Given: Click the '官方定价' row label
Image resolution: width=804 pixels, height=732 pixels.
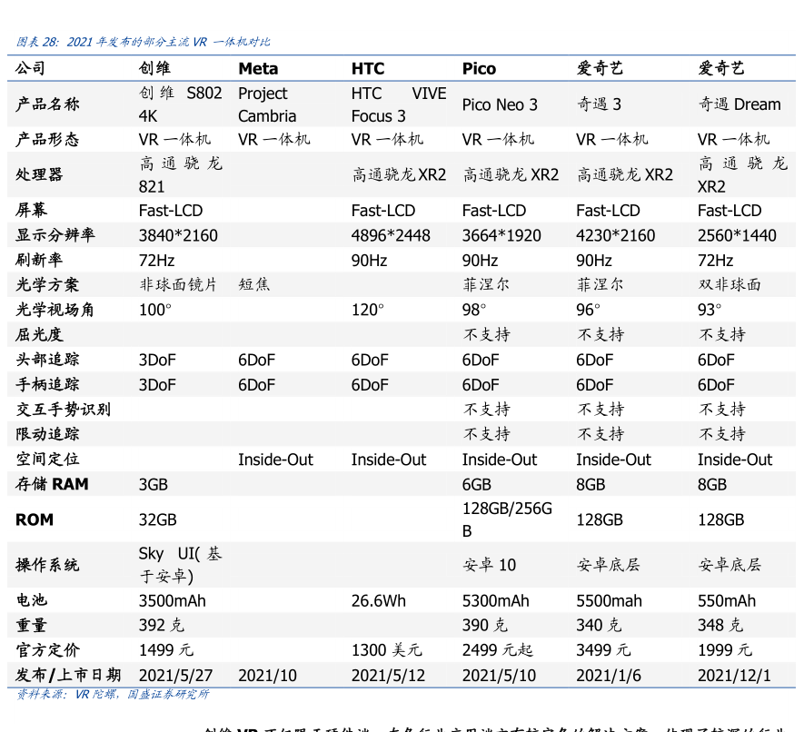Looking at the screenshot, I should click(x=47, y=650).
